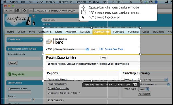Switch to the Solutions tab
The image size is (173, 105).
tap(159, 32)
